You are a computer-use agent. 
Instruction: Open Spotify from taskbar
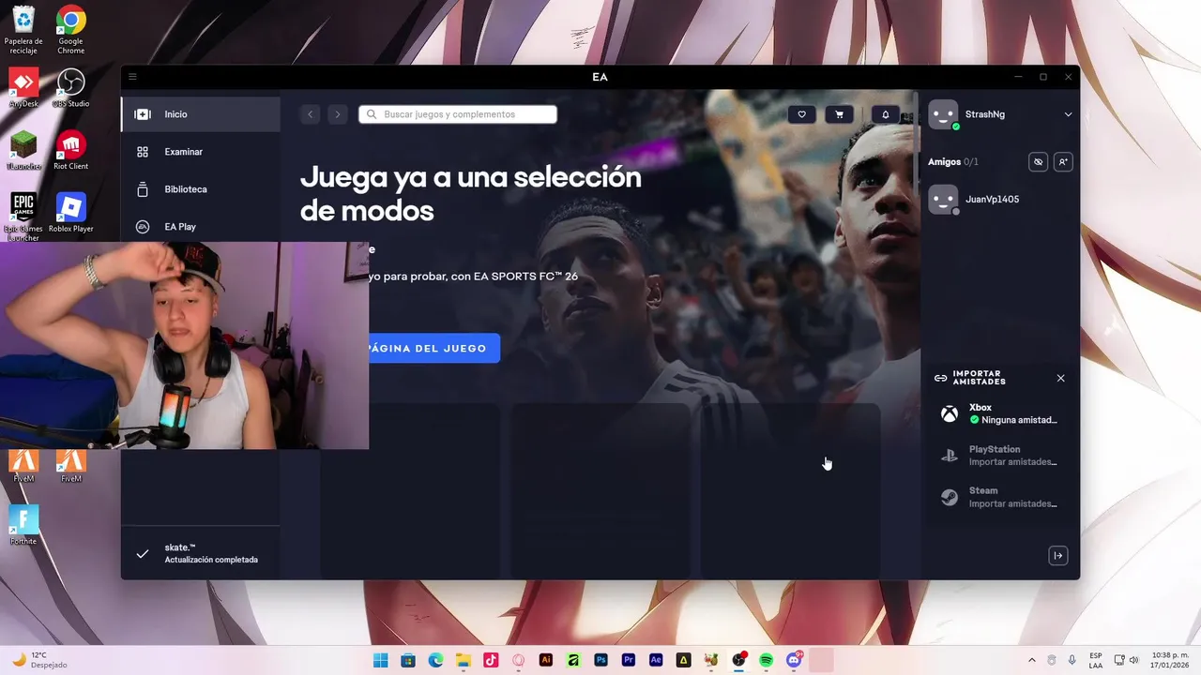click(x=767, y=660)
